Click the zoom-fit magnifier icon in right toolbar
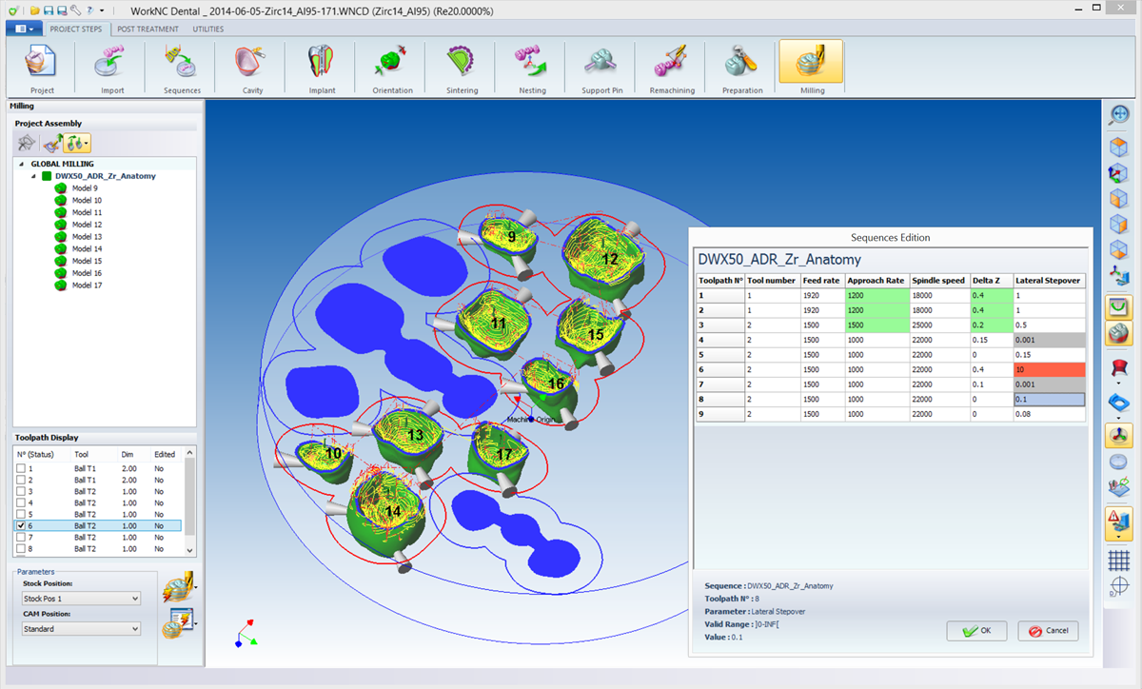 point(1118,115)
